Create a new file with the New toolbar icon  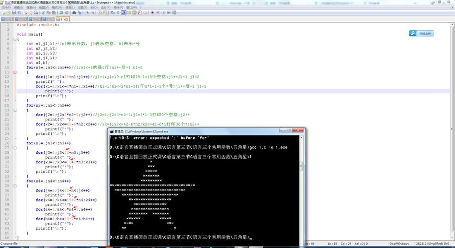point(3,13)
